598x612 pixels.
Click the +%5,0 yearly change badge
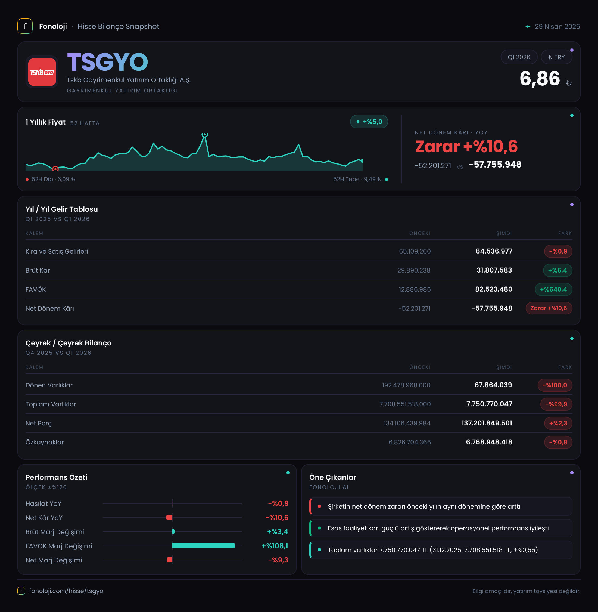click(369, 122)
